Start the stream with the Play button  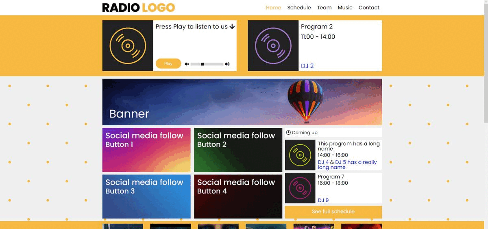coord(168,63)
